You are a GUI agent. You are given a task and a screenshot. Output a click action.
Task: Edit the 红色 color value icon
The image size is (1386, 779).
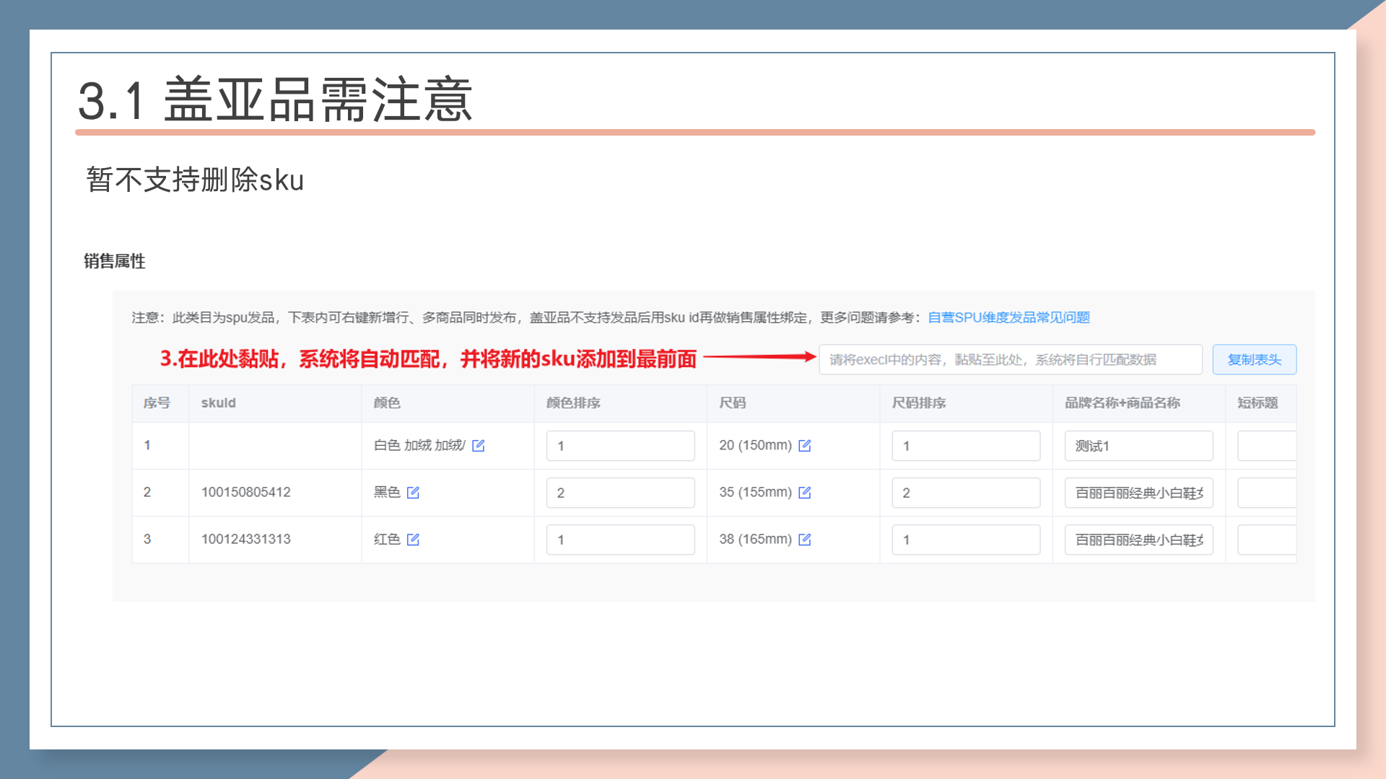[413, 540]
